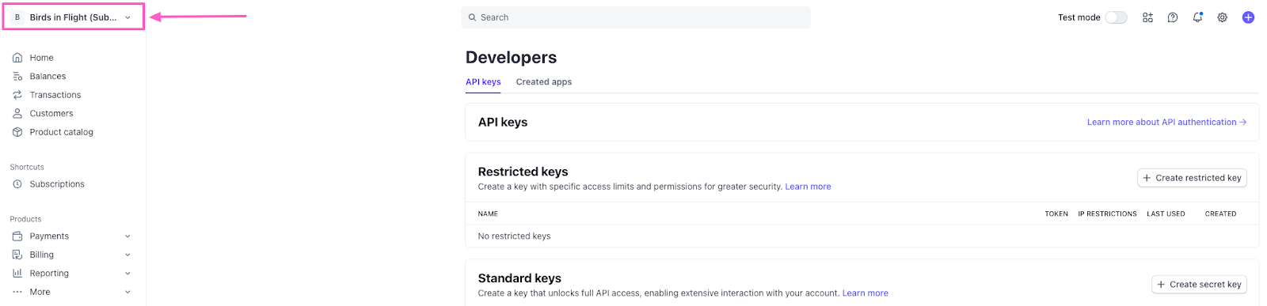Click the Product catalog box icon
This screenshot has width=1267, height=306.
click(x=17, y=132)
